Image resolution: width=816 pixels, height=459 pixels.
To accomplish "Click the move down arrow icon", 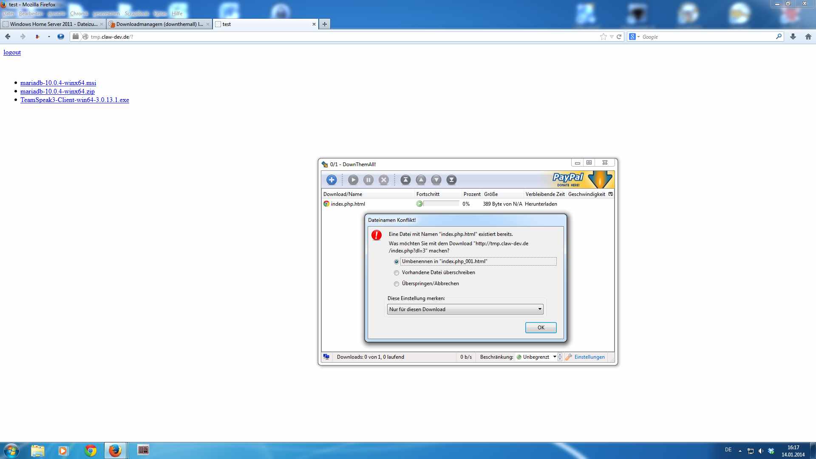I will point(436,180).
